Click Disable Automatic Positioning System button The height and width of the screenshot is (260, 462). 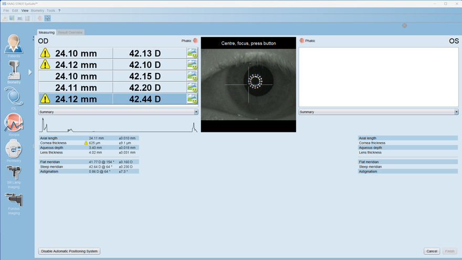pyautogui.click(x=69, y=251)
